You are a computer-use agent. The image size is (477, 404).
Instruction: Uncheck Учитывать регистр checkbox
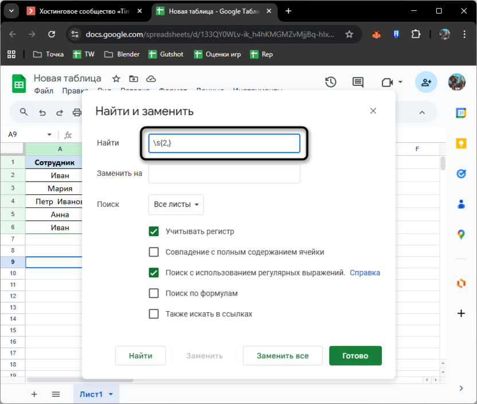tap(154, 232)
